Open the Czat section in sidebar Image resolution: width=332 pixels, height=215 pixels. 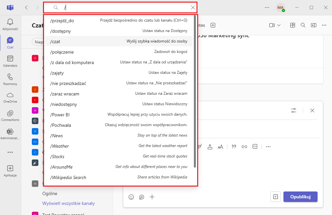(10, 43)
